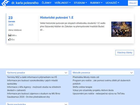Toggle Školní psycholožka panel chevron
This screenshot has width=140, height=105.
[x=66, y=104]
